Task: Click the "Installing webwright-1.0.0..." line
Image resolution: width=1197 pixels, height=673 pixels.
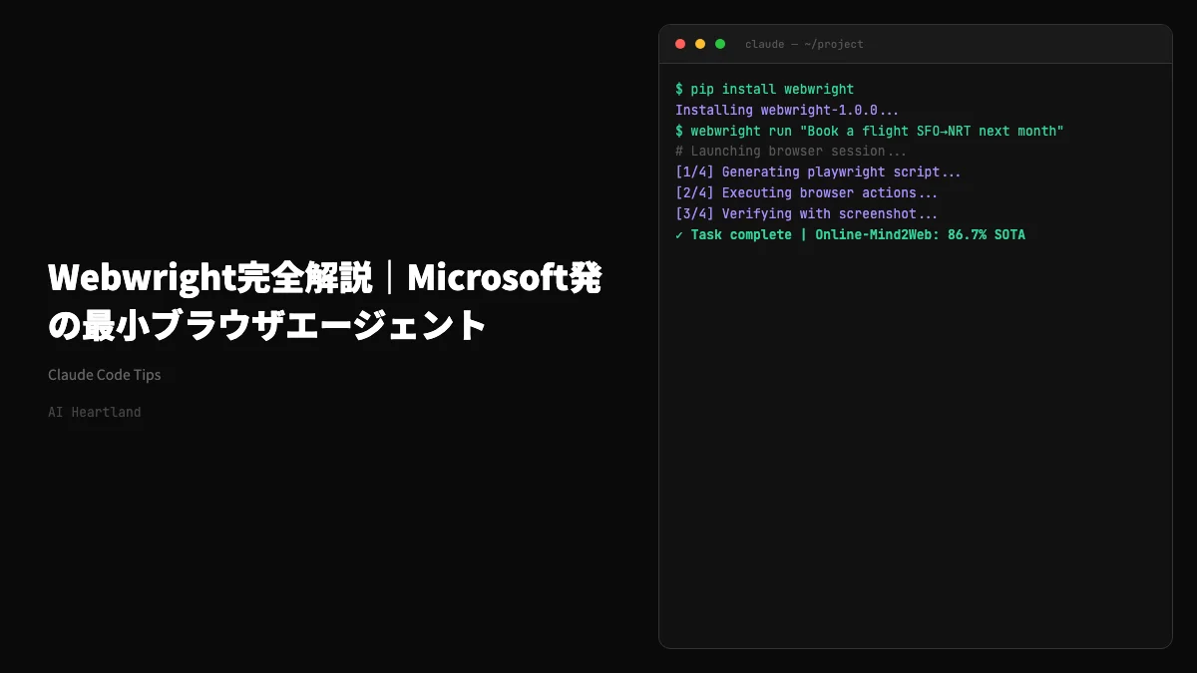Action: pos(787,110)
